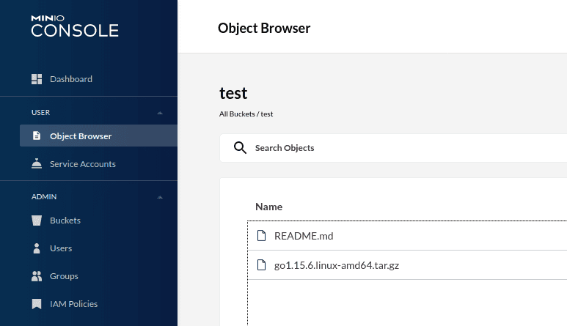
Task: Click the Buckets bucket icon
Action: 37,221
